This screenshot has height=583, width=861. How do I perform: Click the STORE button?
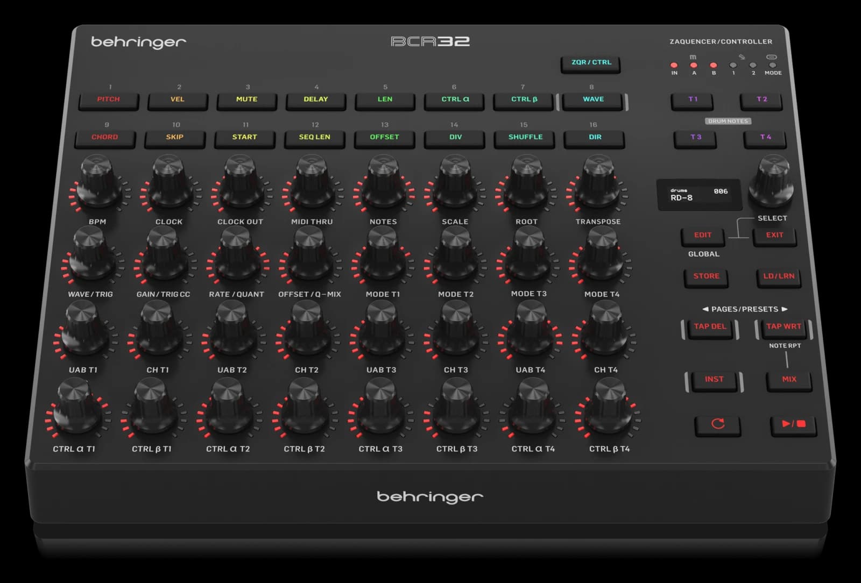pyautogui.click(x=706, y=277)
